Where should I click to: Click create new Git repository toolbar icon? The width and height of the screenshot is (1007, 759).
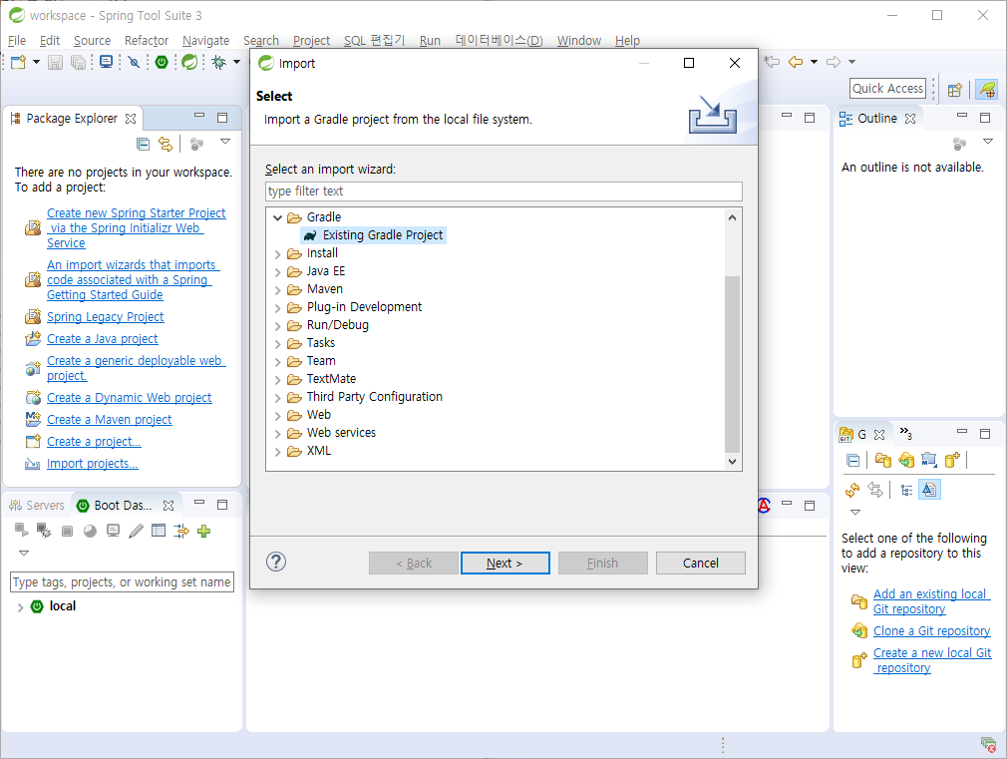click(x=952, y=460)
